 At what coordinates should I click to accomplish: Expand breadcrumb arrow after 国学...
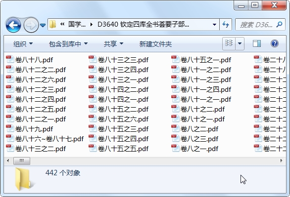(x=92, y=25)
